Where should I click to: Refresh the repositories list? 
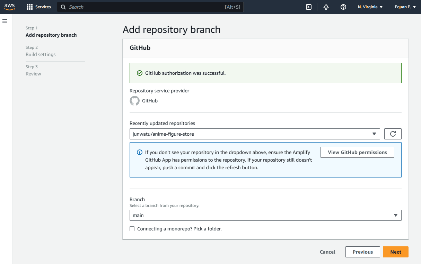click(x=393, y=134)
